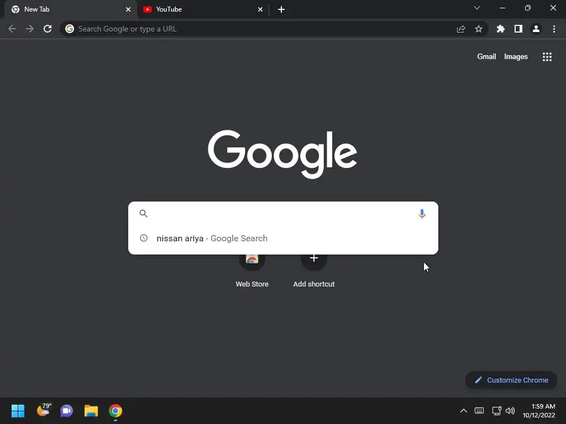Restore down the Chrome window
The height and width of the screenshot is (424, 566).
pyautogui.click(x=528, y=8)
